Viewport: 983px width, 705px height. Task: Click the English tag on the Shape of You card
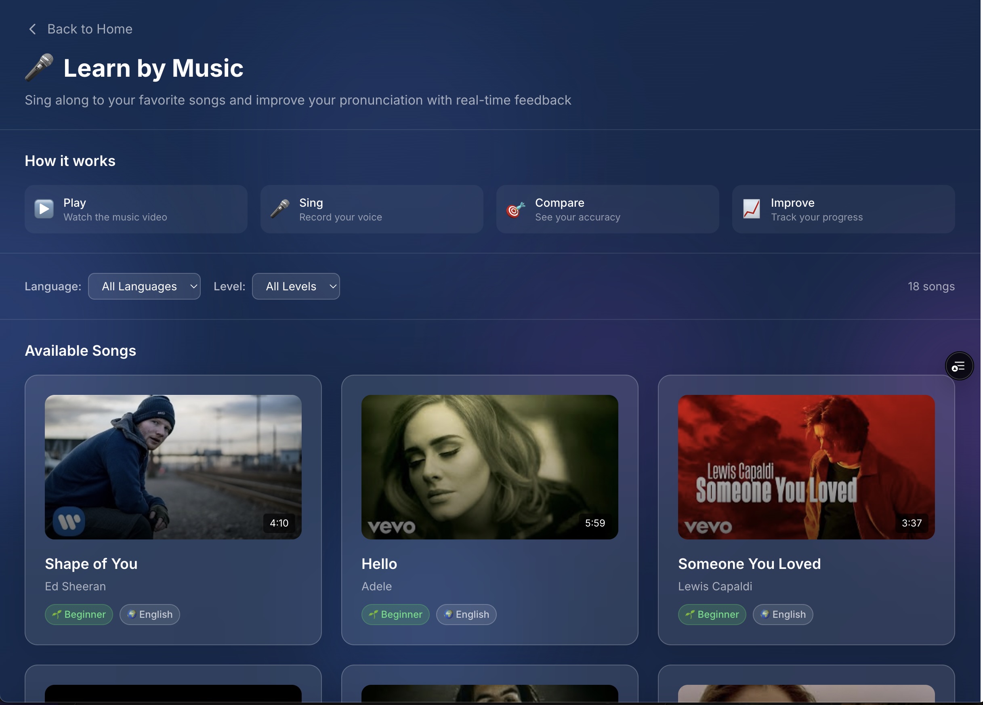(x=150, y=615)
